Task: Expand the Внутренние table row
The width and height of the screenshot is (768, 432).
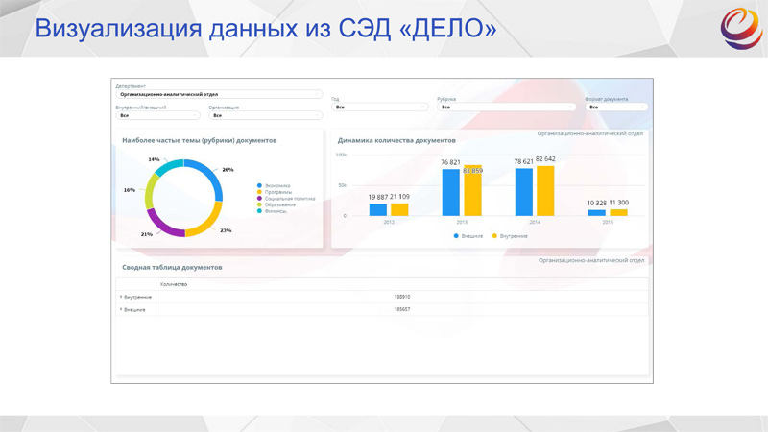Action: 121,297
